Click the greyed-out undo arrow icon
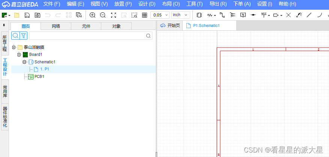Image resolution: width=329 pixels, height=157 pixels. 48,15
